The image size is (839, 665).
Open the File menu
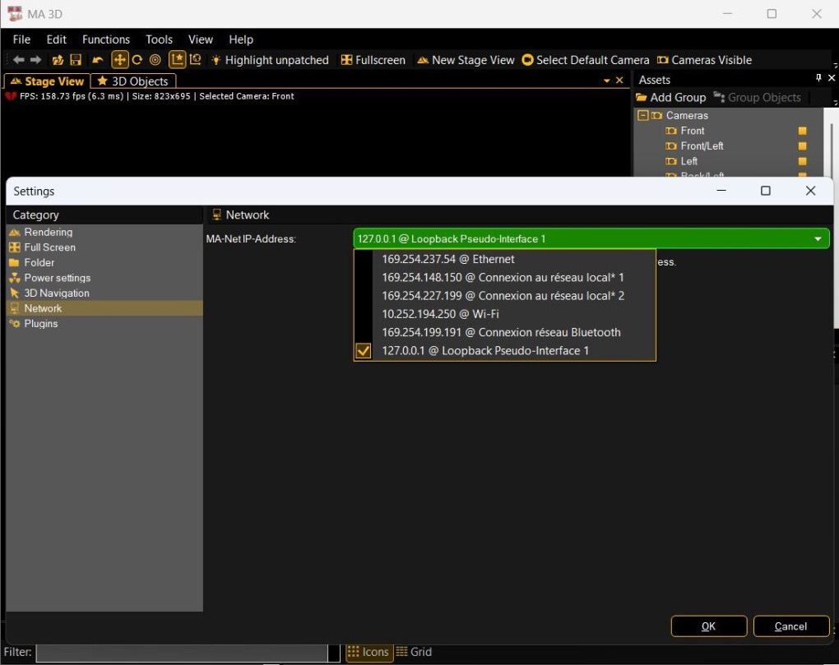21,39
